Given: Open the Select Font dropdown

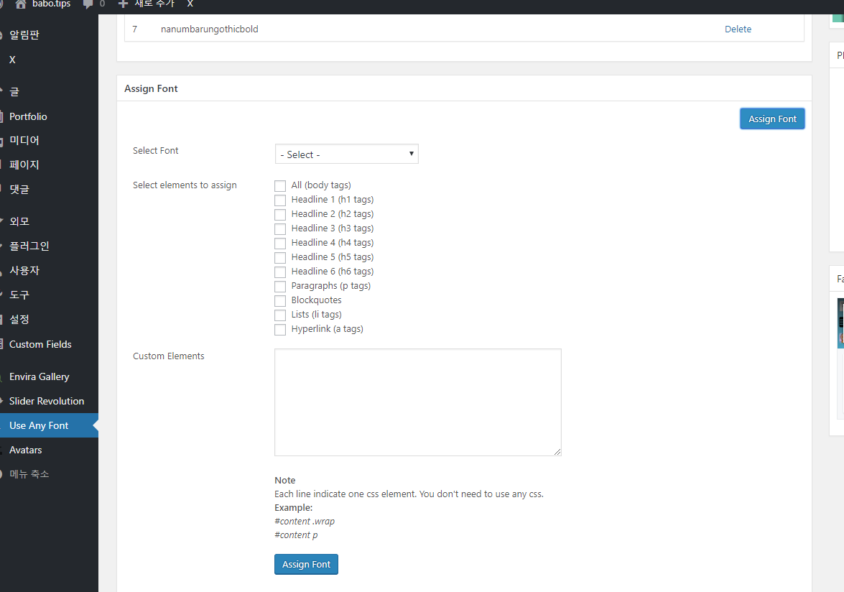Looking at the screenshot, I should click(346, 154).
